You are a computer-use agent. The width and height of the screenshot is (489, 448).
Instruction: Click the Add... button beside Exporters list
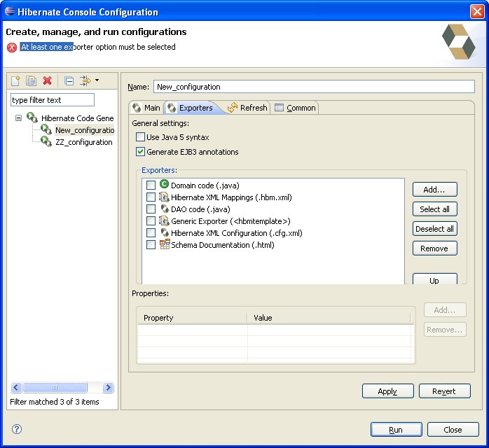pos(435,190)
